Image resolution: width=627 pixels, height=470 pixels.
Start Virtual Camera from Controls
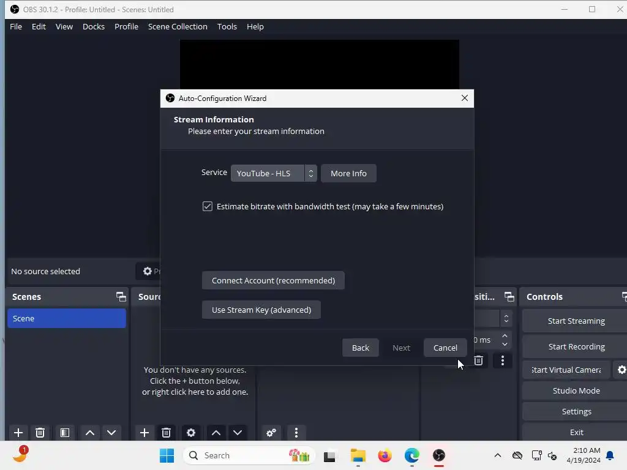click(x=566, y=370)
